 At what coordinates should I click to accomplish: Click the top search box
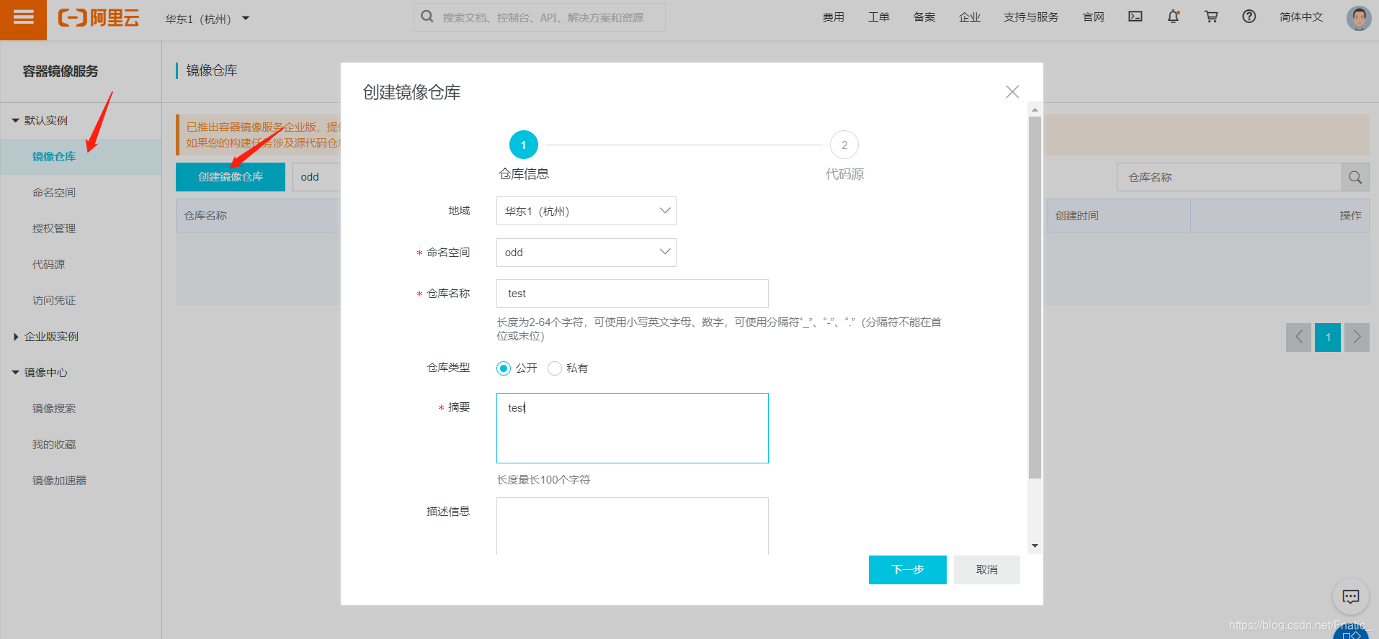coord(540,17)
